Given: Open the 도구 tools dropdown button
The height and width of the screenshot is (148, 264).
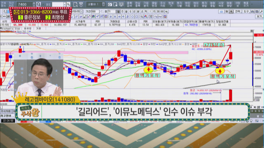Looking at the screenshot, I should (x=246, y=12).
